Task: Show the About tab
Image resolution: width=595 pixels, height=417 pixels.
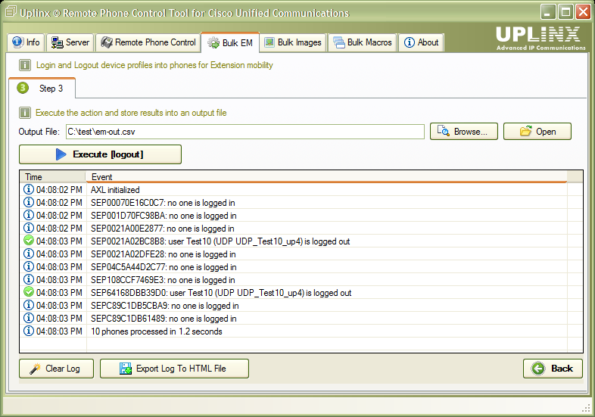Action: pyautogui.click(x=421, y=42)
